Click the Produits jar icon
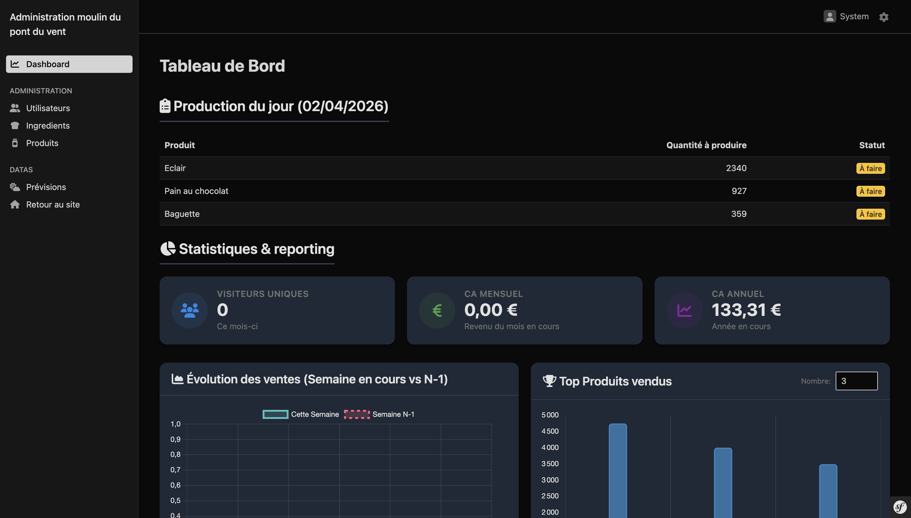 click(x=14, y=143)
